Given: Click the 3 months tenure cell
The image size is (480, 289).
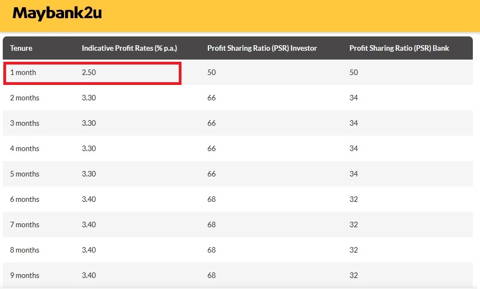Looking at the screenshot, I should [x=25, y=123].
